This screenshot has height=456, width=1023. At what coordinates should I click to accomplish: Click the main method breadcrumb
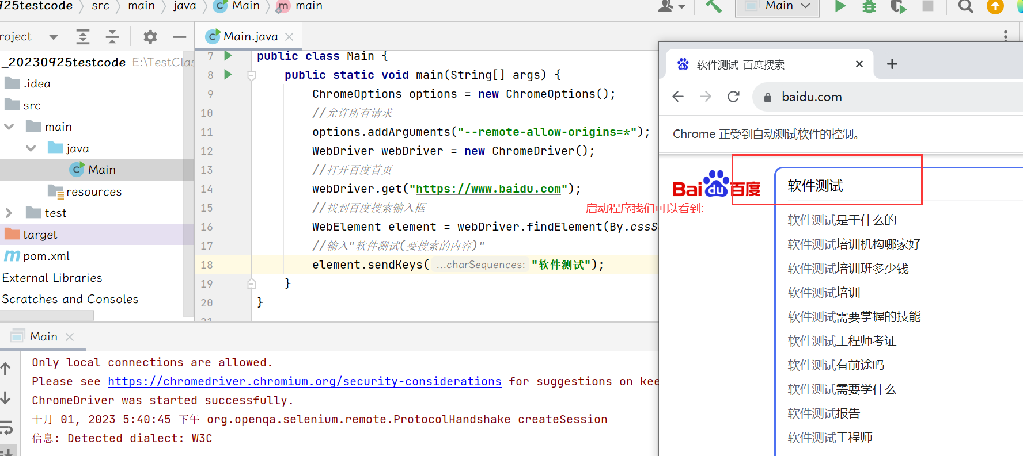click(x=300, y=6)
